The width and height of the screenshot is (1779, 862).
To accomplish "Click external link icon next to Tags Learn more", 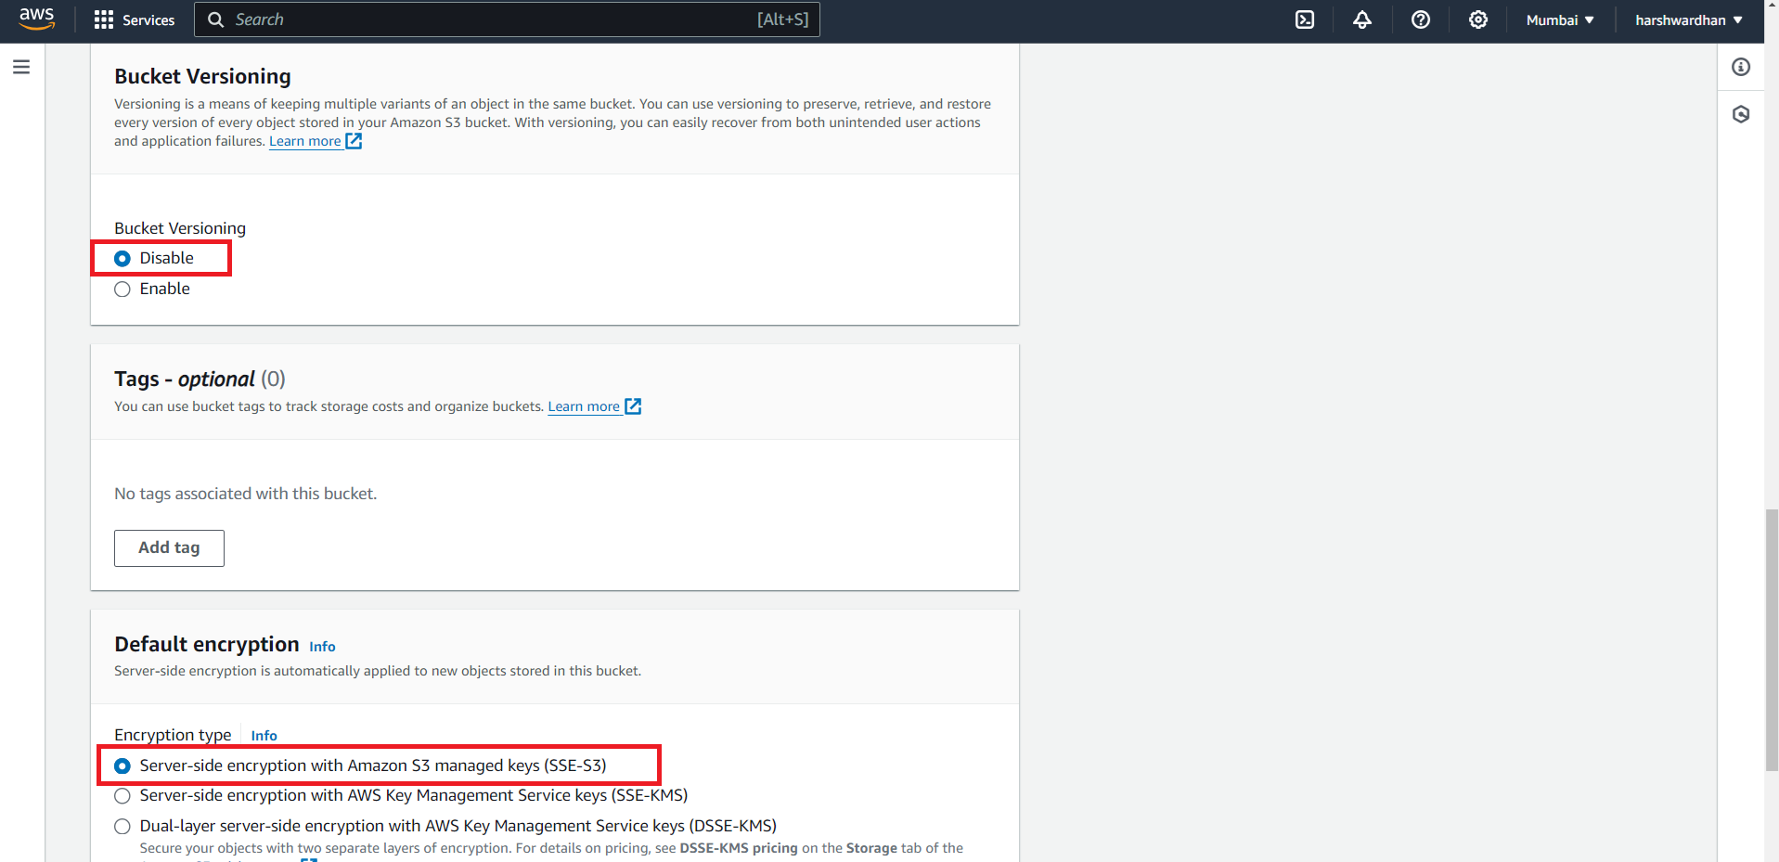I will point(633,406).
